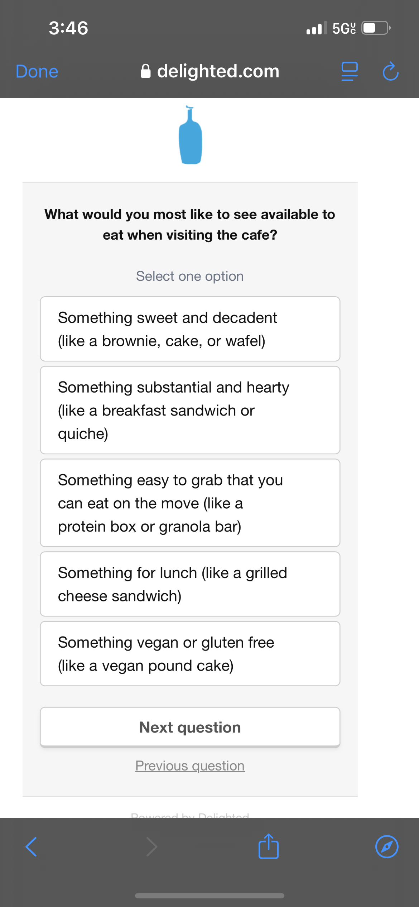Go to Previous question link

190,766
